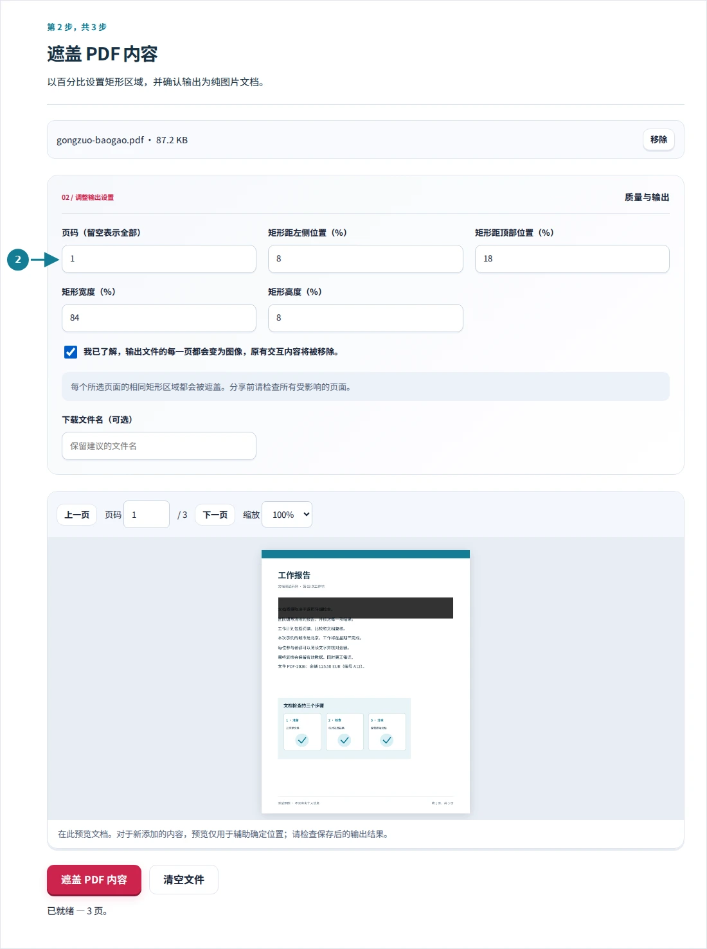This screenshot has height=949, width=707.
Task: Click the PDF page preview thumbnail
Action: [366, 682]
